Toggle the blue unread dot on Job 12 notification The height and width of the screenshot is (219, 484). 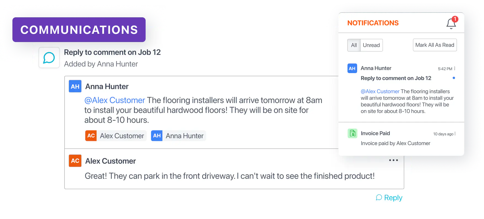point(454,78)
